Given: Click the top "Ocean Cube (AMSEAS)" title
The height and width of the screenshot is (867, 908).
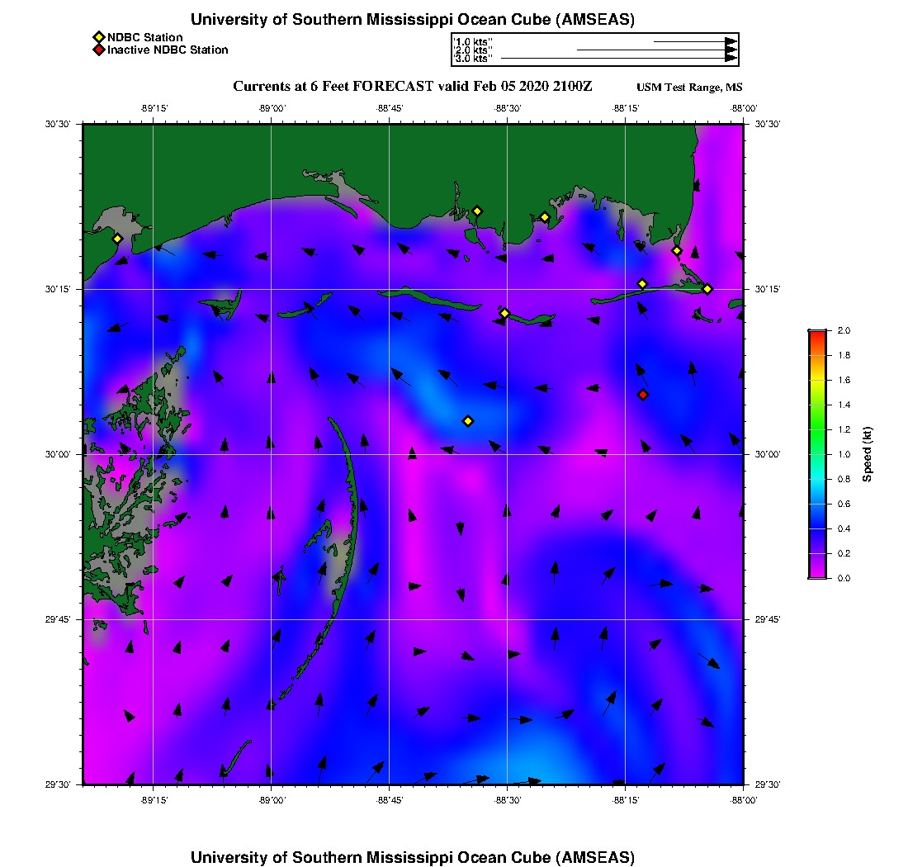Looking at the screenshot, I should pyautogui.click(x=413, y=20).
